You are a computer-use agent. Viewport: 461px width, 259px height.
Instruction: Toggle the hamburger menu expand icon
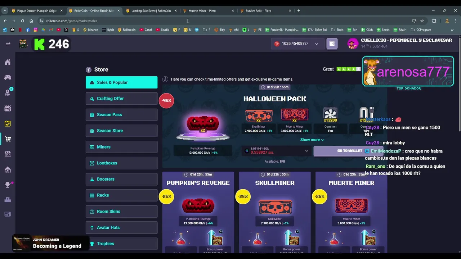pyautogui.click(x=8, y=44)
